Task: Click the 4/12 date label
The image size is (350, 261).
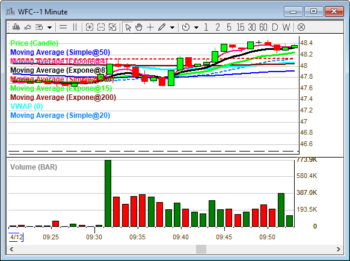Action: (16, 237)
